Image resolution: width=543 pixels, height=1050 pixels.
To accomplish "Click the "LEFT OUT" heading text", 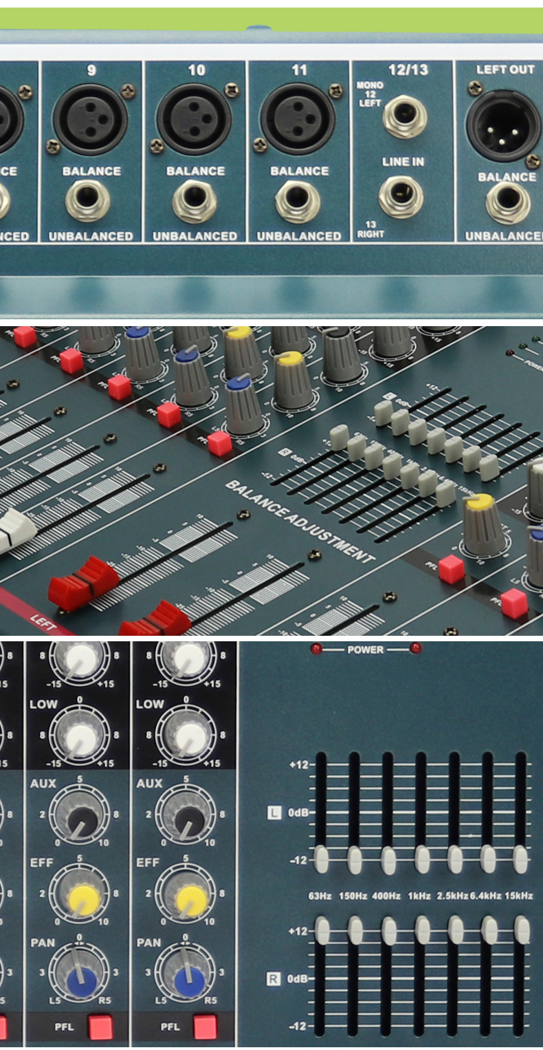I will pos(505,69).
